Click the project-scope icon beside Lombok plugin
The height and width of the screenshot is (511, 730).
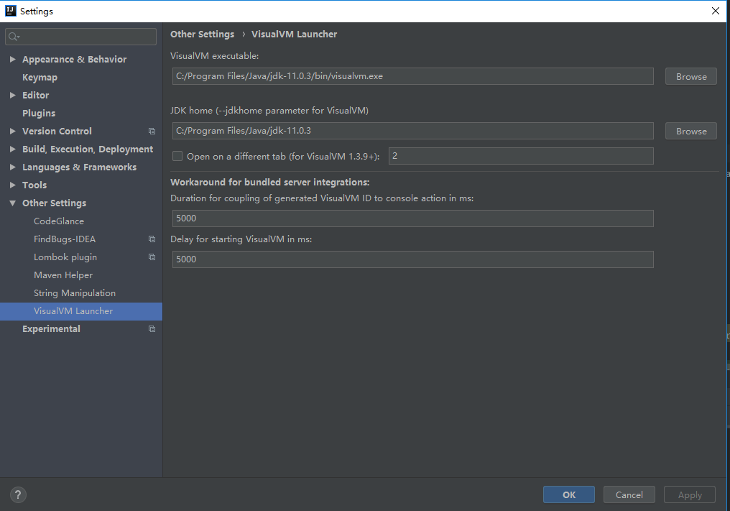tap(151, 257)
